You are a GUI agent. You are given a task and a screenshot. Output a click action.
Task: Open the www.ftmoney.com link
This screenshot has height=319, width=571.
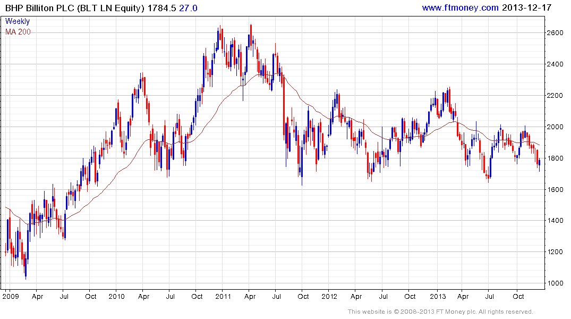click(460, 7)
